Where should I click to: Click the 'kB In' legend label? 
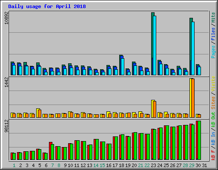pyautogui.click(x=213, y=138)
